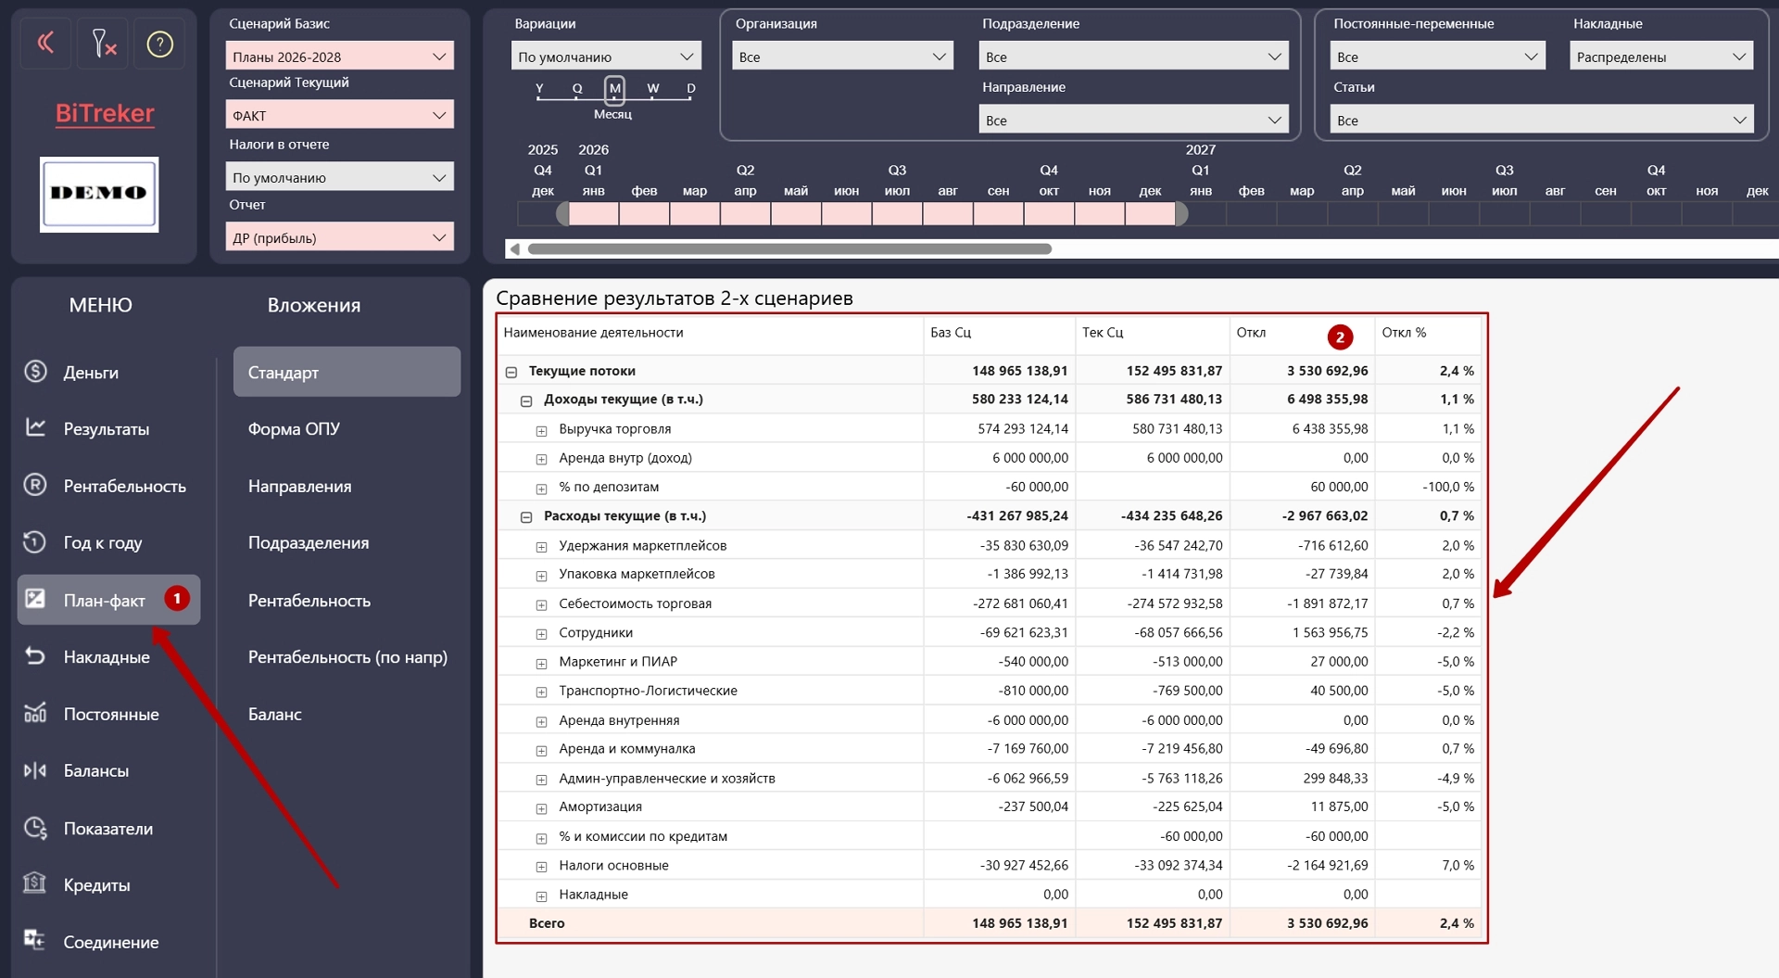Set period granularity to M (month)
Viewport: 1779px width, 978px height.
tap(614, 89)
